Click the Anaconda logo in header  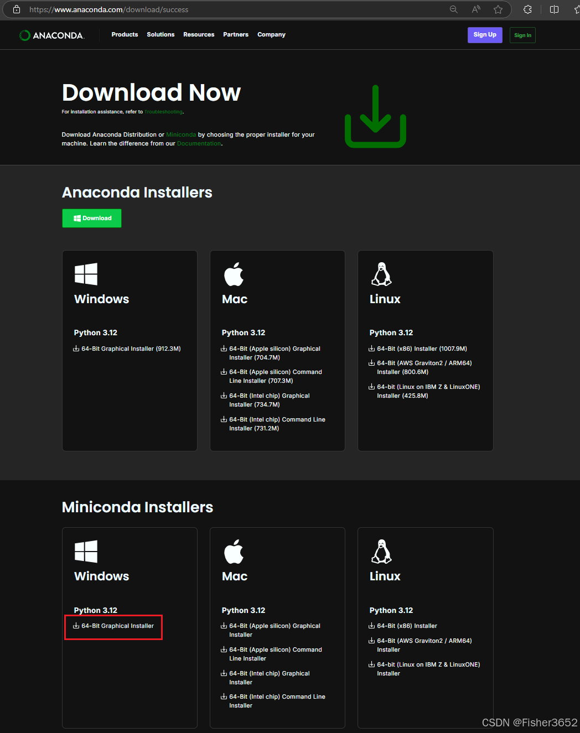point(51,35)
